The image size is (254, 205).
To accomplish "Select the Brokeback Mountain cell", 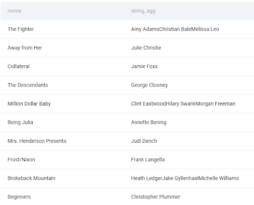I will coord(31,178).
